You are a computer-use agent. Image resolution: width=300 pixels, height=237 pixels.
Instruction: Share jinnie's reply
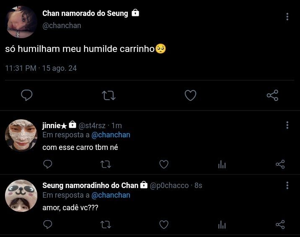(280, 164)
